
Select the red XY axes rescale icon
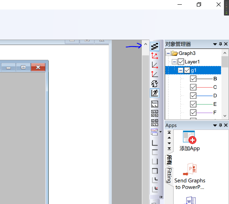coord(154,56)
